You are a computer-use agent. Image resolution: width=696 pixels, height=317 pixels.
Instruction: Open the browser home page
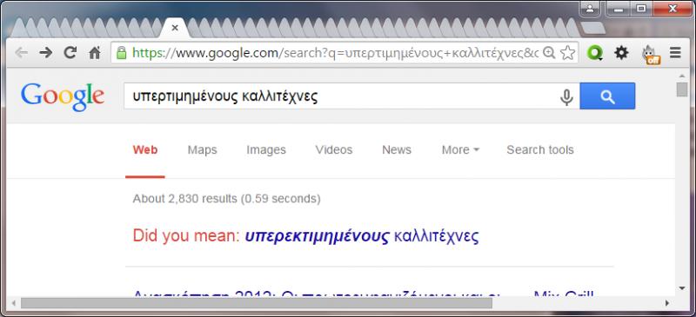95,53
